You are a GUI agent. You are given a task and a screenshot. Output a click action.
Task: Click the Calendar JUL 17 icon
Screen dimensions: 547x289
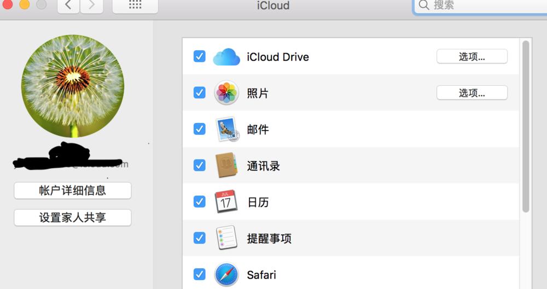[x=226, y=202]
